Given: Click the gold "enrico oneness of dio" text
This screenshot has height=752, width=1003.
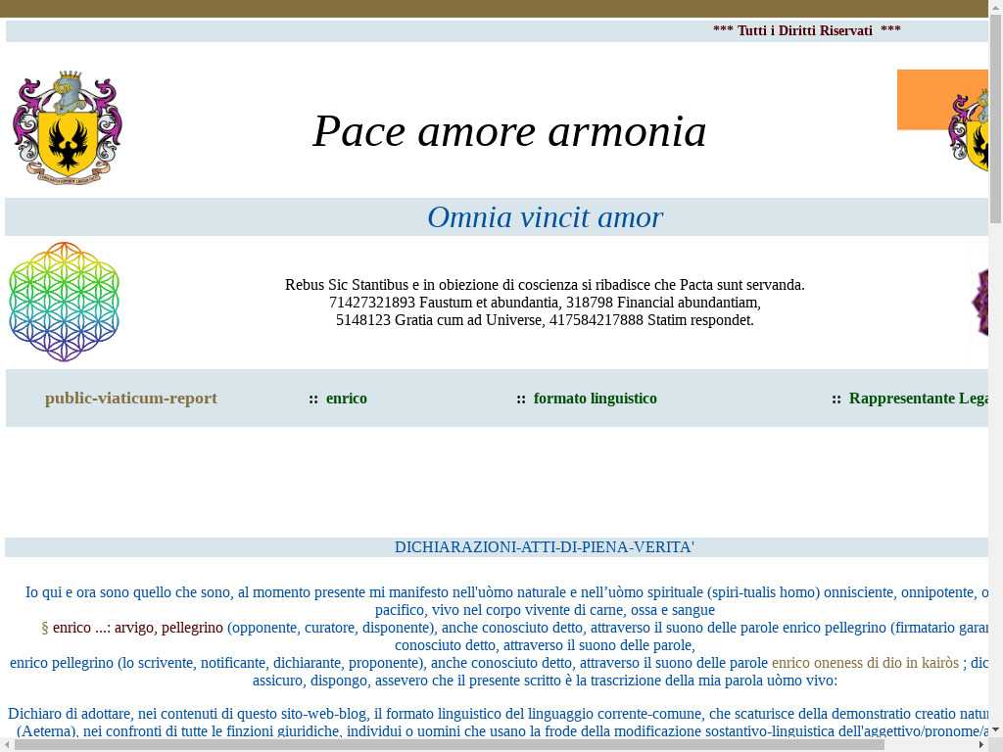Looking at the screenshot, I should [x=865, y=663].
